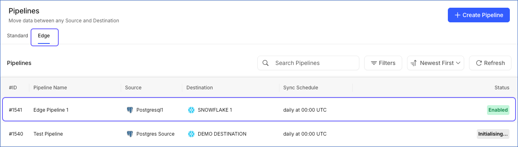Click the #ID column header
Screen dimensions: 518x147
13,87
